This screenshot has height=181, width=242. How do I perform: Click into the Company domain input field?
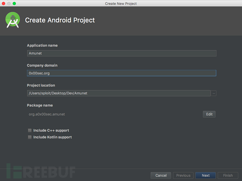click(x=122, y=73)
